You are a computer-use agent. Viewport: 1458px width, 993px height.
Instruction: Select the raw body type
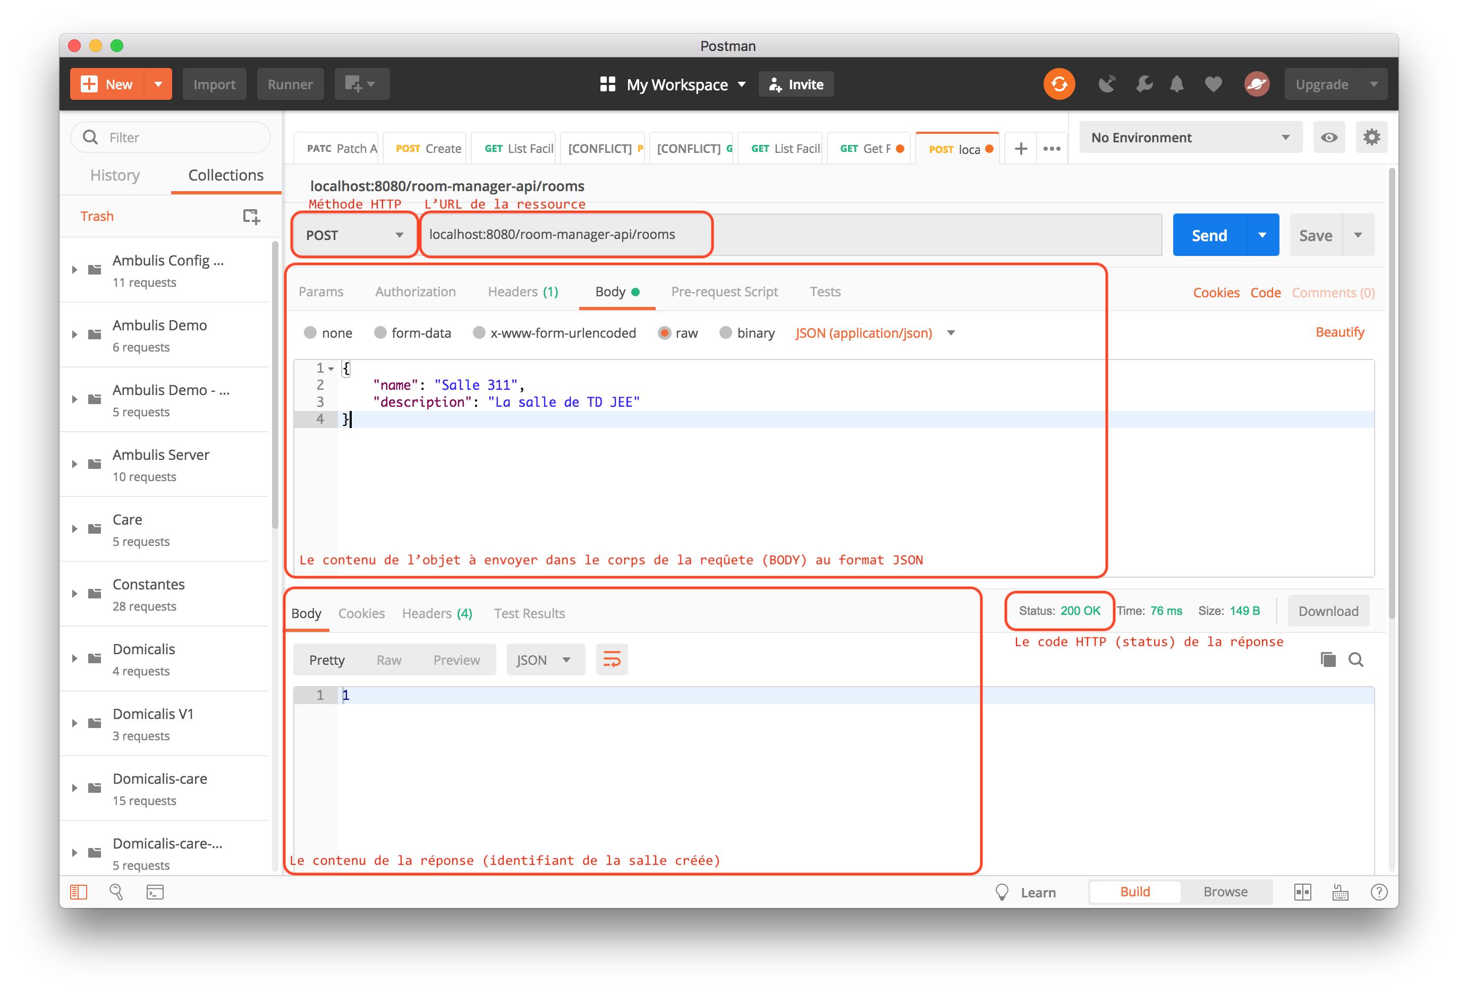(664, 332)
